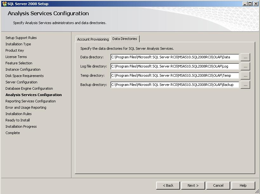Image resolution: width=260 pixels, height=194 pixels.
Task: Click the "Data directory:" label
Action: point(92,57)
